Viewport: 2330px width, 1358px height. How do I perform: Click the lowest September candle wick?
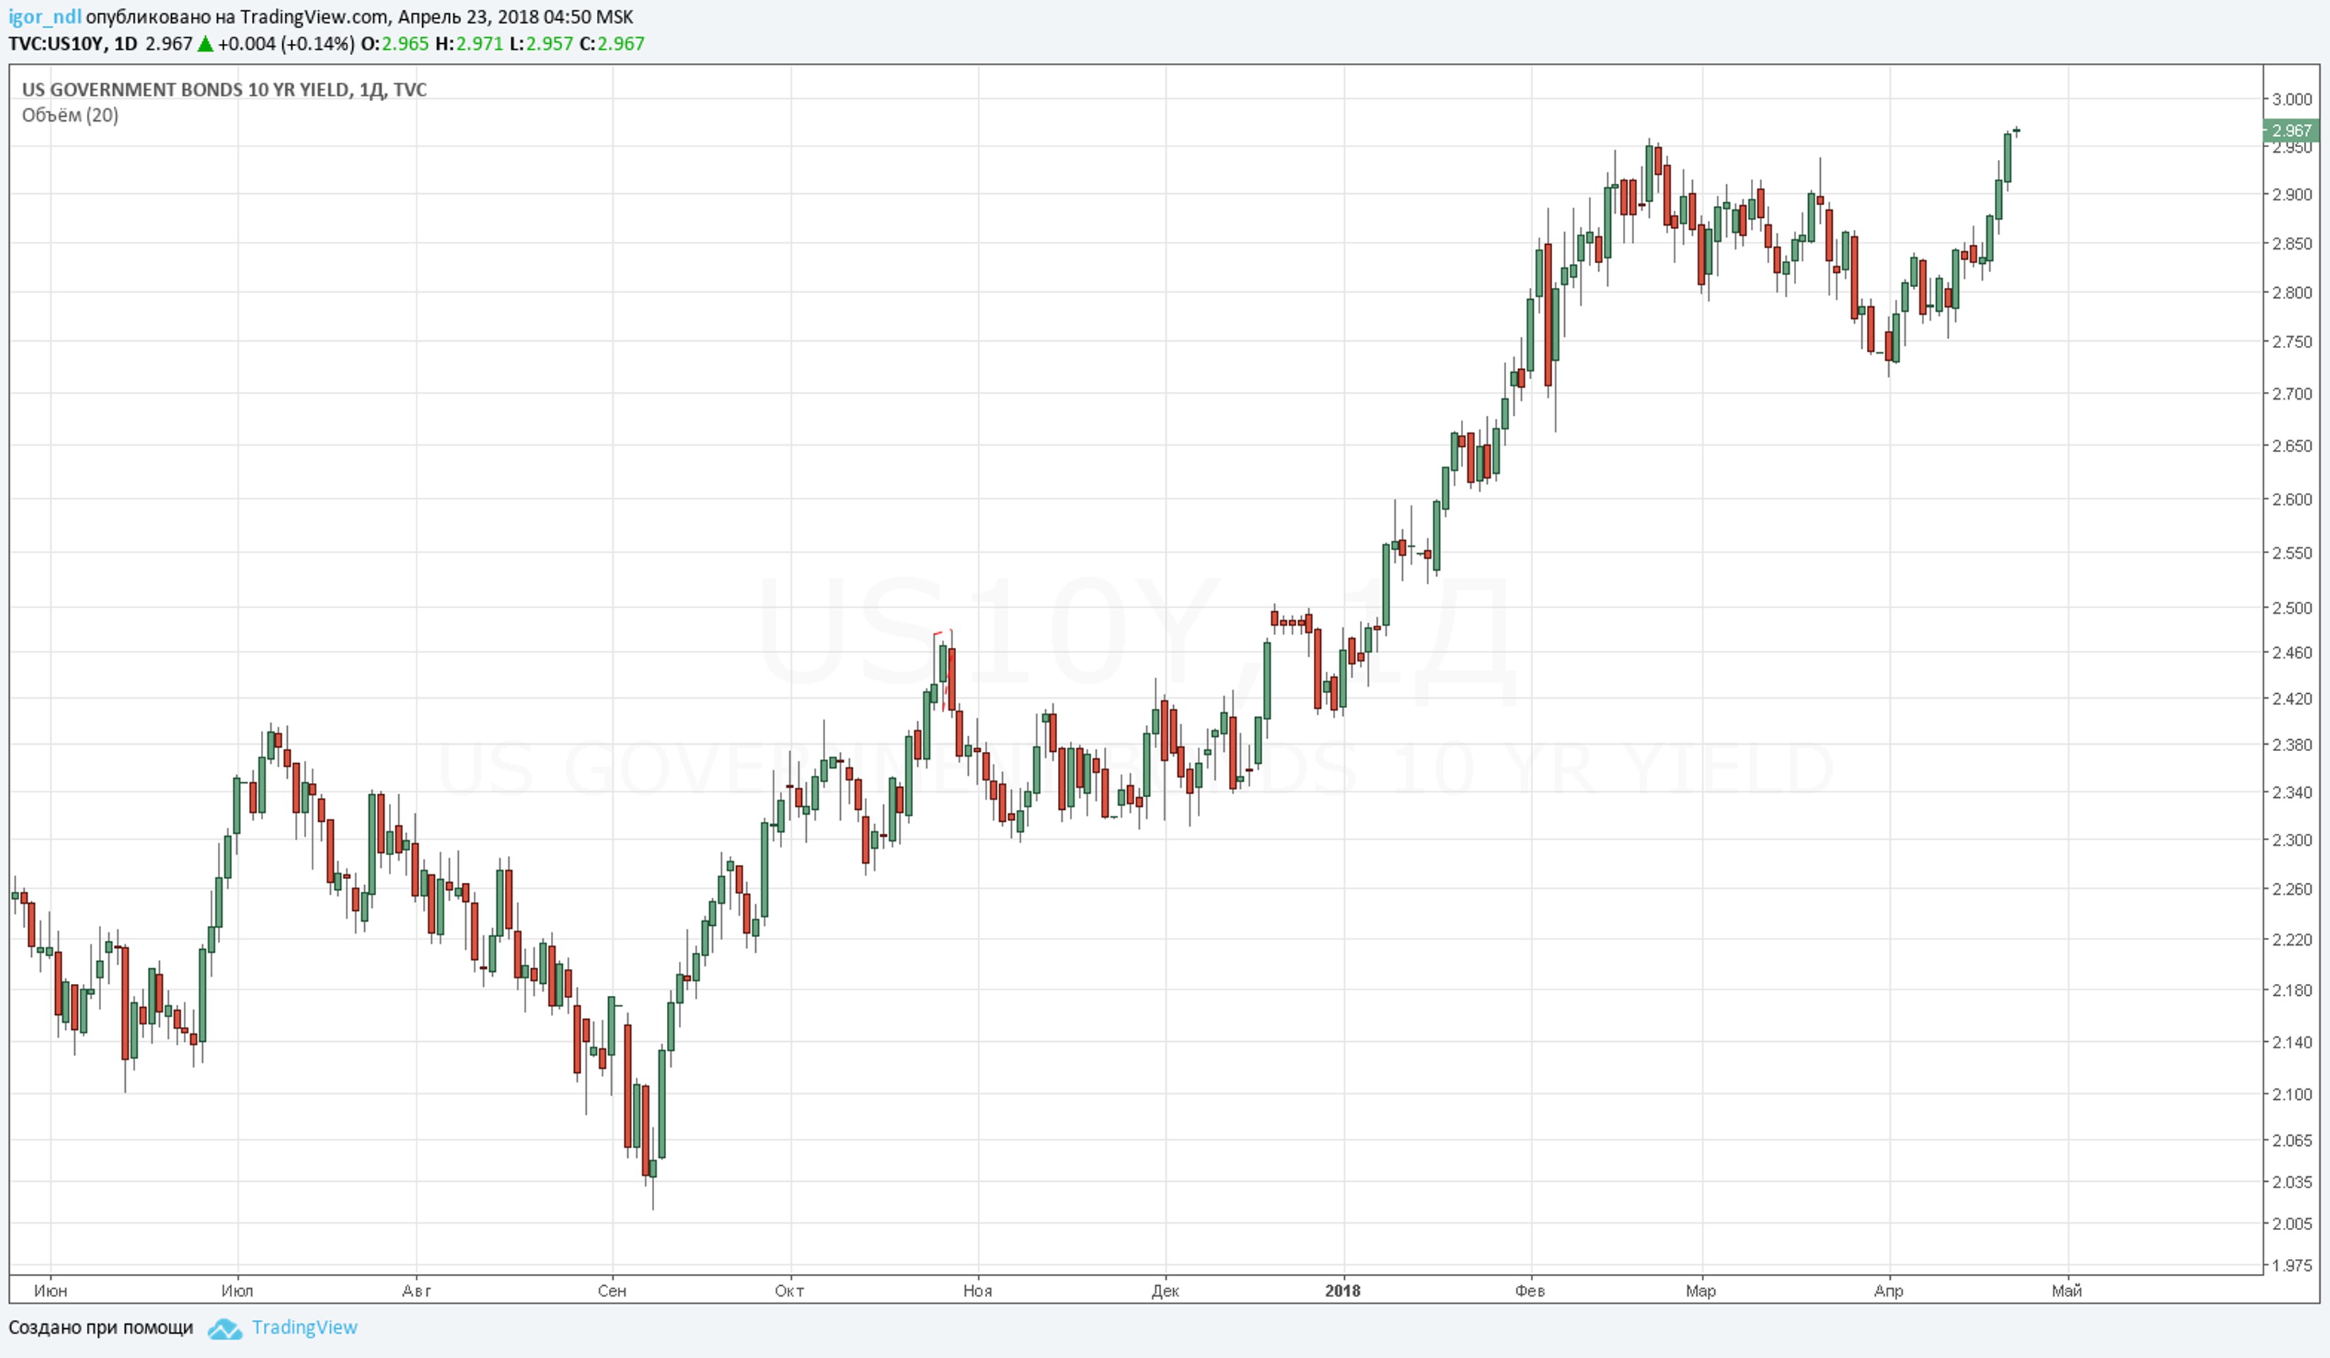(x=653, y=1193)
